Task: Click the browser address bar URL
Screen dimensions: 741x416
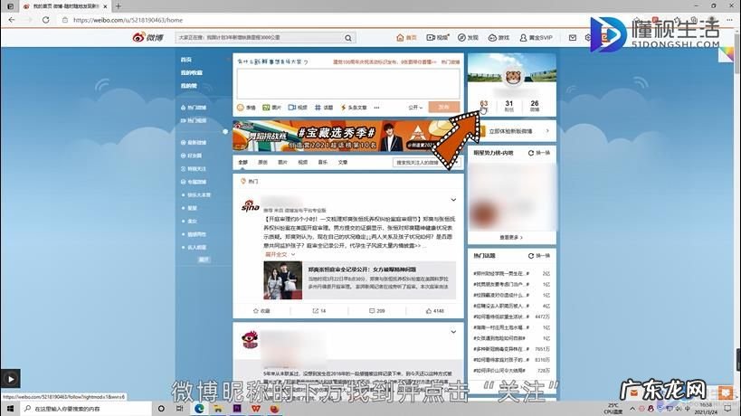Action: coord(128,20)
